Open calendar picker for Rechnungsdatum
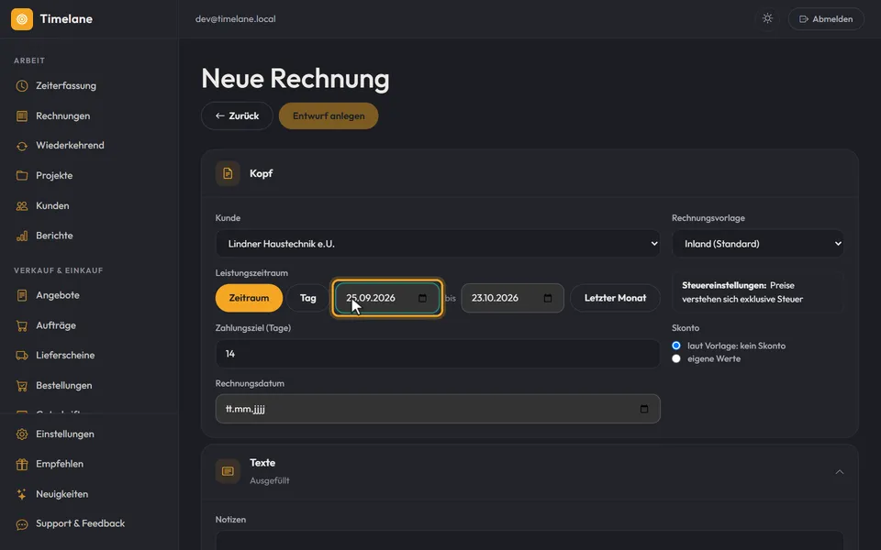Viewport: 881px width, 550px height. 644,409
